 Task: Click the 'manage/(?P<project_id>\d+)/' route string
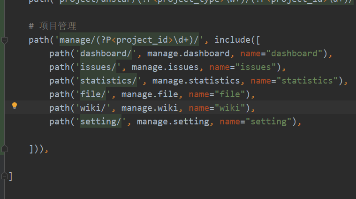click(129, 40)
